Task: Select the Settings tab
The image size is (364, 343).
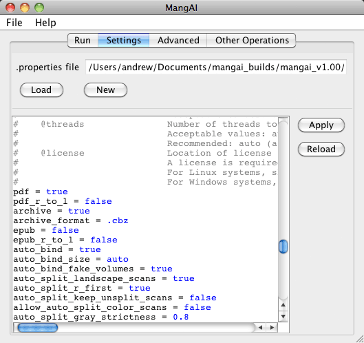Action: pos(123,41)
